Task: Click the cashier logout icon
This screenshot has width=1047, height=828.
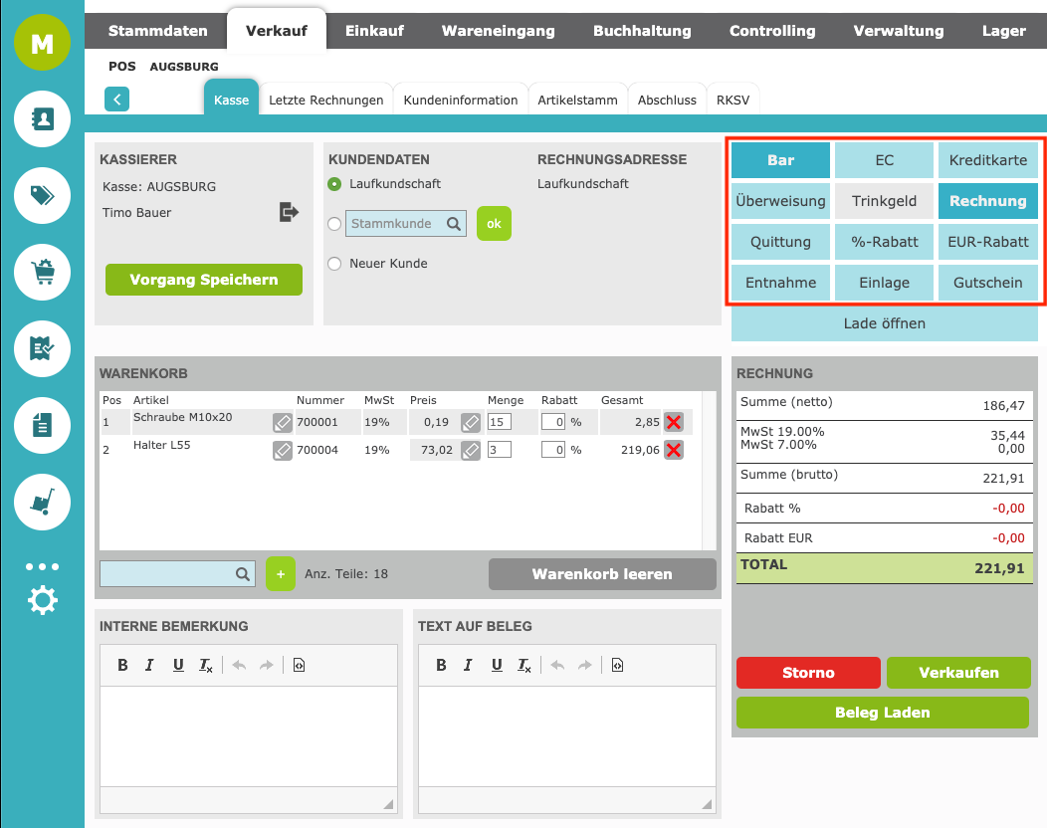Action: (289, 212)
